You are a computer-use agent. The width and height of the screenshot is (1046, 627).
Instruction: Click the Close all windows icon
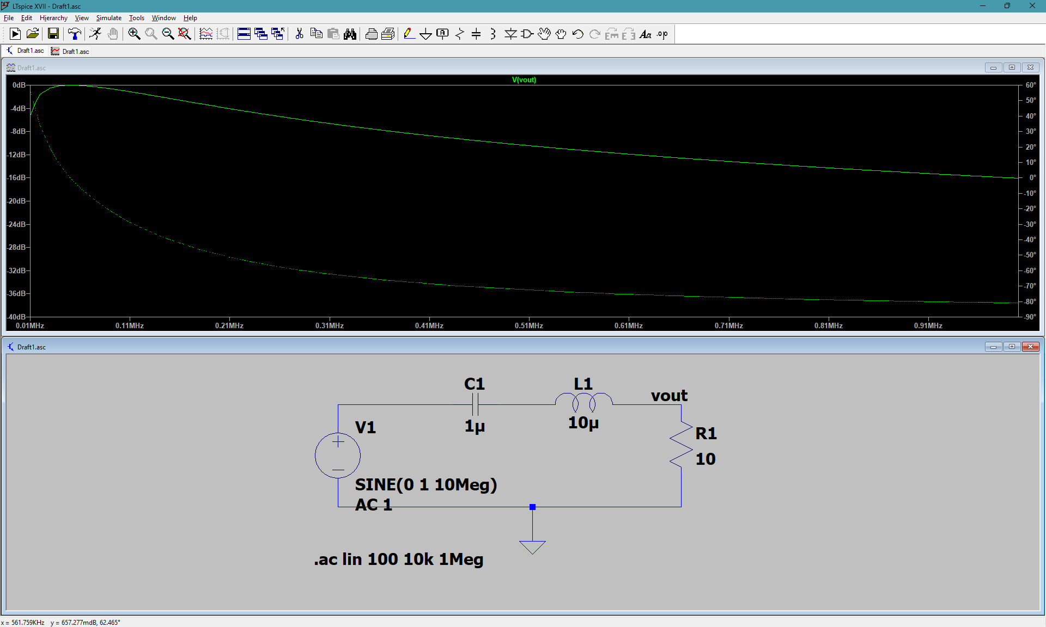point(278,34)
